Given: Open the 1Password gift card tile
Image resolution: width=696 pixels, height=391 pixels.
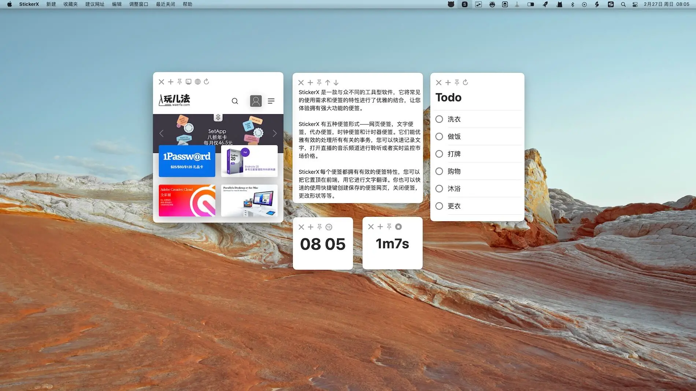Looking at the screenshot, I should click(187, 161).
